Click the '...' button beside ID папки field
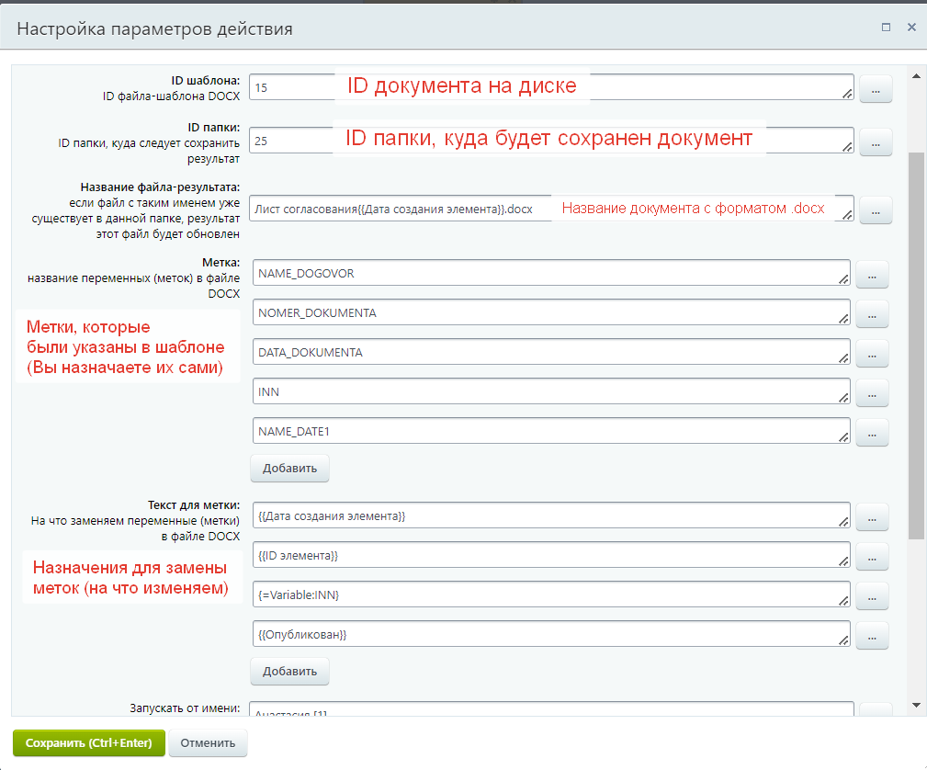 coord(876,142)
